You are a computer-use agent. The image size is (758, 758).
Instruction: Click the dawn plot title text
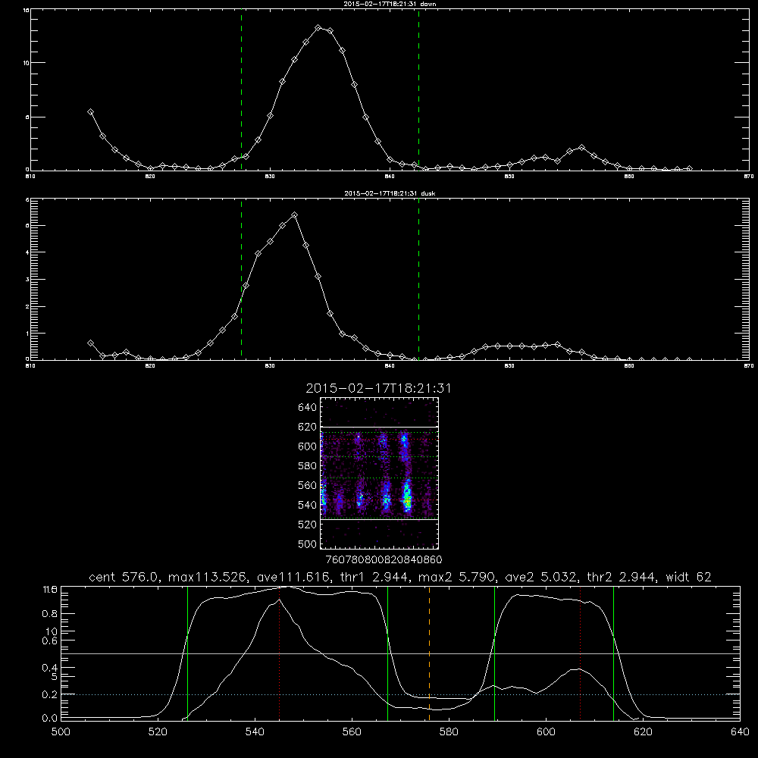pyautogui.click(x=390, y=3)
